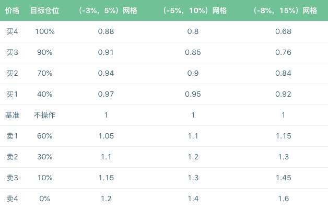Click the 100% target position cell

pos(45,31)
